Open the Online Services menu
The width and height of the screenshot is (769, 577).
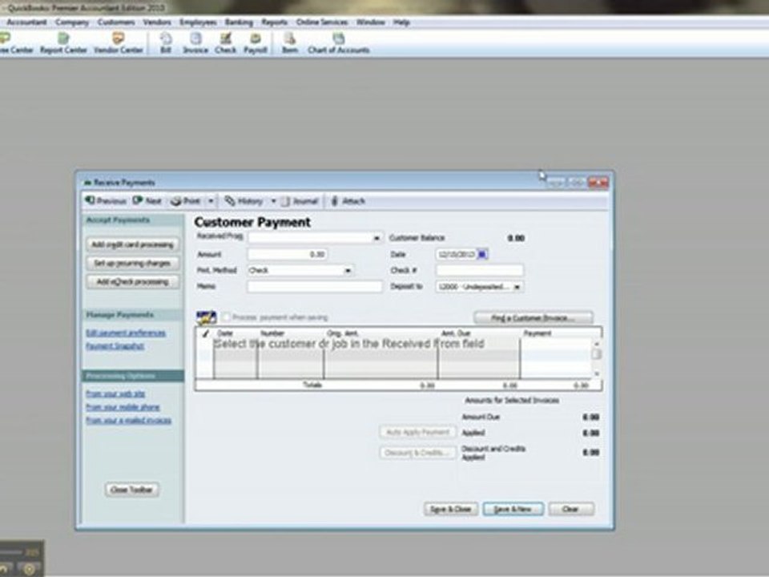(322, 22)
